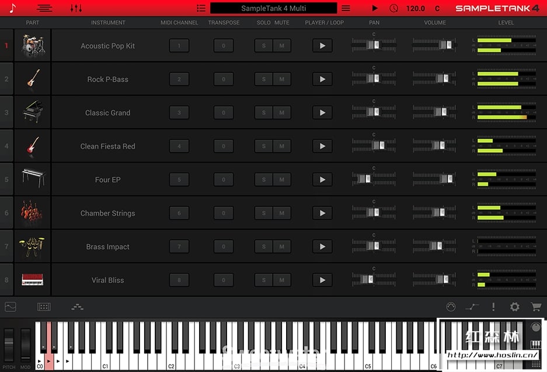Start the player for Clean Fiesta Red
This screenshot has height=372, width=547.
pos(322,146)
